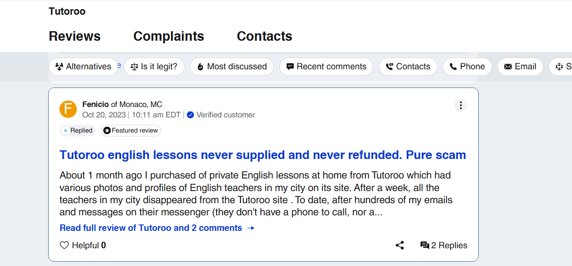The height and width of the screenshot is (266, 572).
Task: Click the Helpful heart icon
Action: (64, 245)
